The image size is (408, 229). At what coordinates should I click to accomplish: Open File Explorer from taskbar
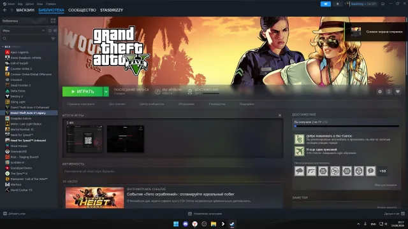214,224
